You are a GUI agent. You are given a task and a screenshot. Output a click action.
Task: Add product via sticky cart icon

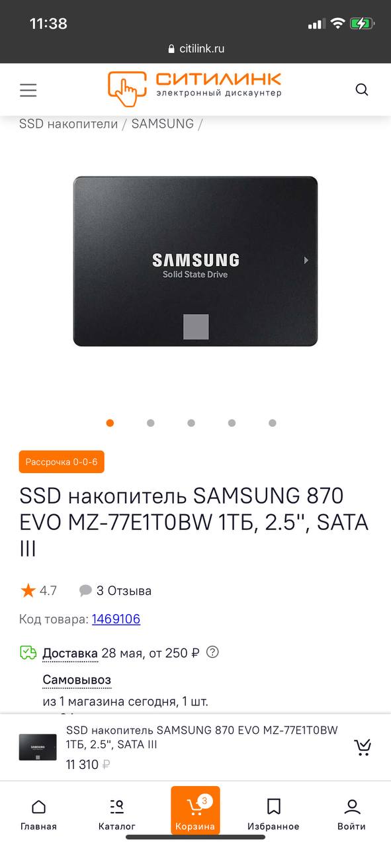[x=363, y=748]
